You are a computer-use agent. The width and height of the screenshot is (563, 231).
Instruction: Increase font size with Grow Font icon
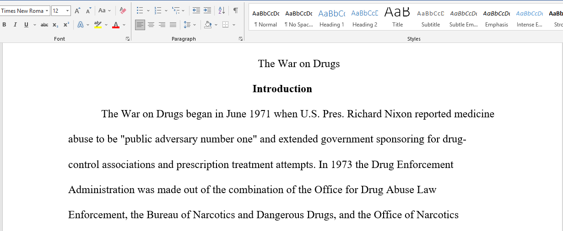click(77, 10)
